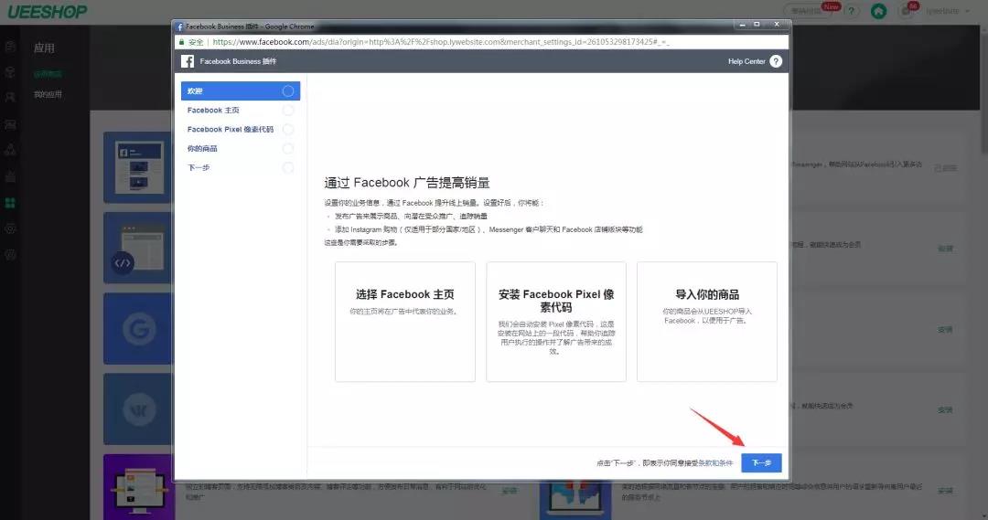
Task: Click 已安装 in Facebook app row
Action: [945, 168]
